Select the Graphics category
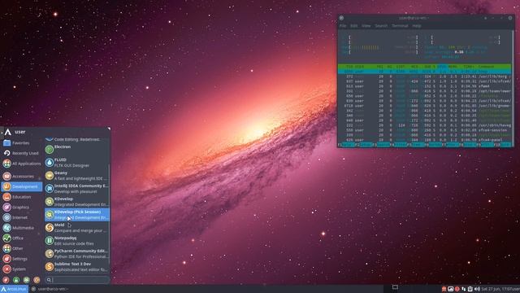This screenshot has width=520, height=293. tap(22, 207)
